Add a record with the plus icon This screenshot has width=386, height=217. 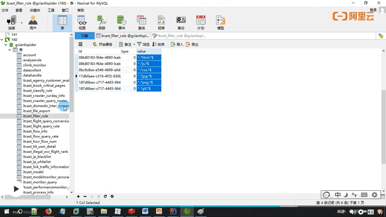[78, 196]
